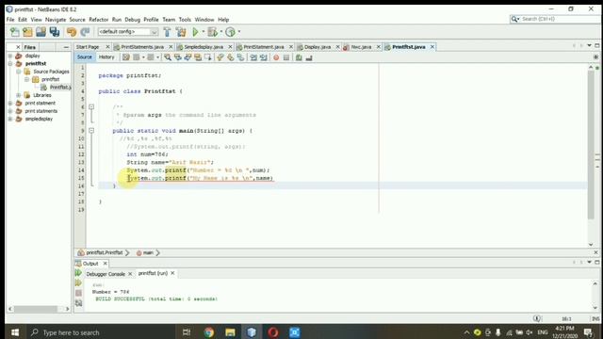Open the Run Project dropdown arrow
The image size is (603, 339).
[204, 32]
